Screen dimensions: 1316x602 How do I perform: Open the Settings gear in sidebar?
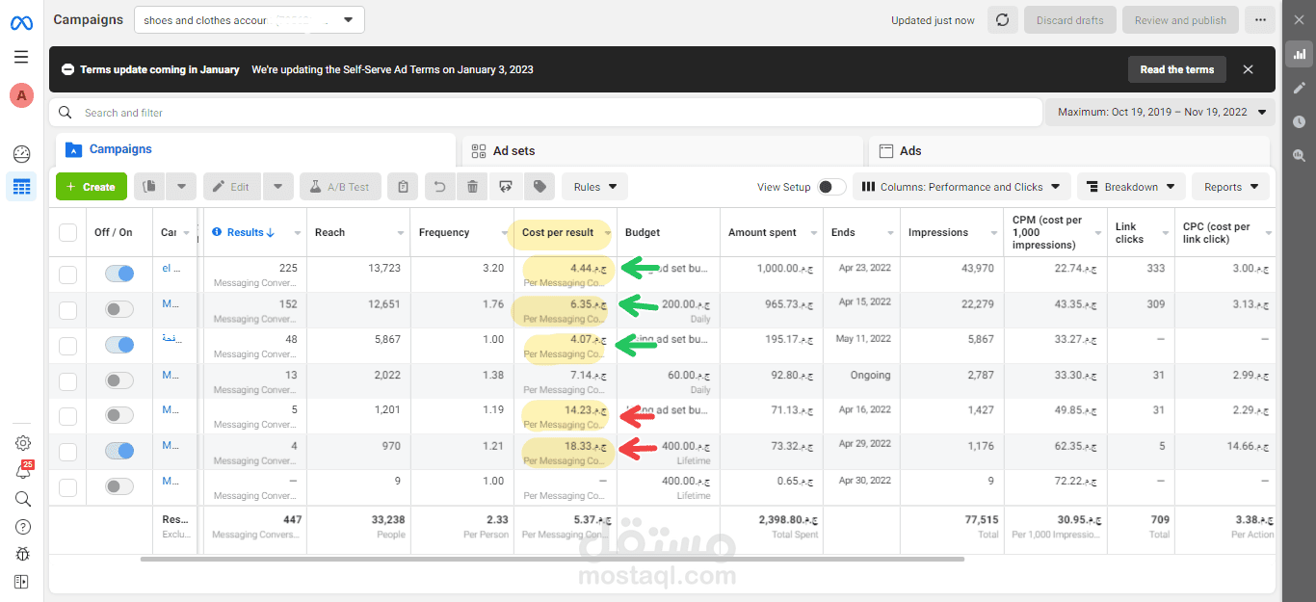[23, 443]
